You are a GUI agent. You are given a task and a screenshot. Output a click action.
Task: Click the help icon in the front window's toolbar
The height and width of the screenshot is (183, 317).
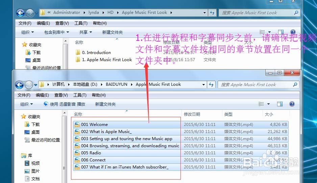click(292, 104)
